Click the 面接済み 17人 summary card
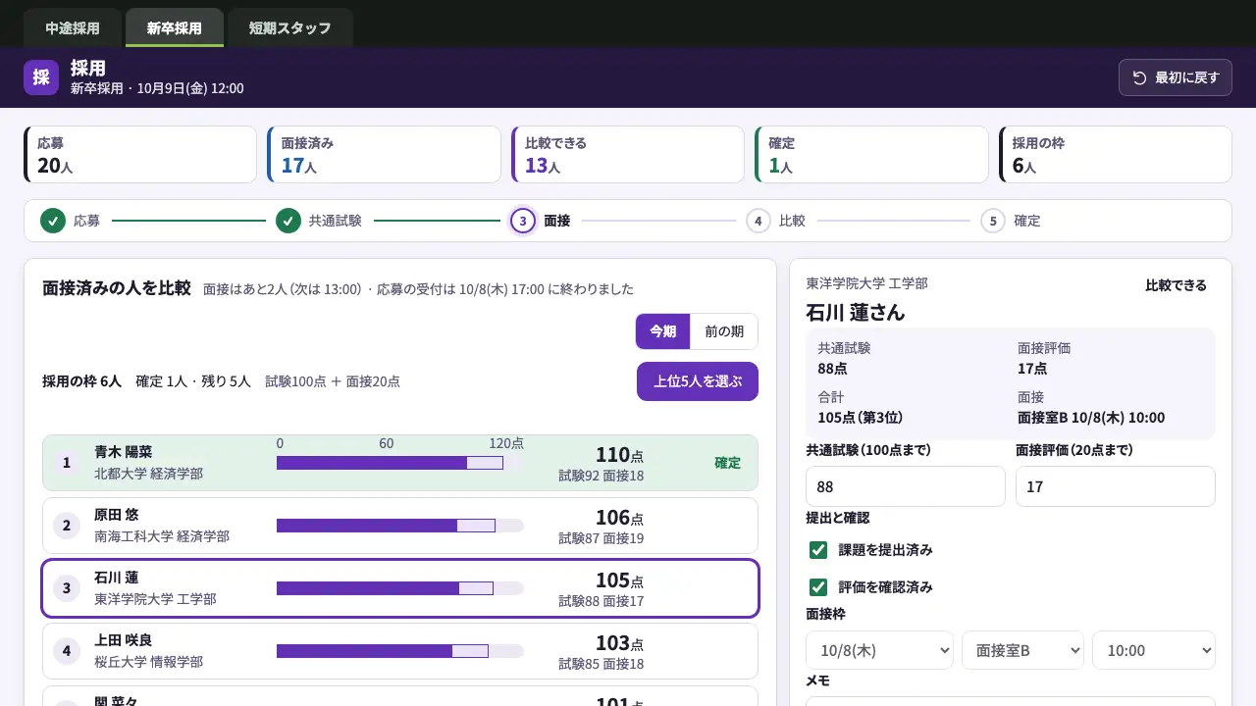The height and width of the screenshot is (706, 1256). tap(384, 154)
